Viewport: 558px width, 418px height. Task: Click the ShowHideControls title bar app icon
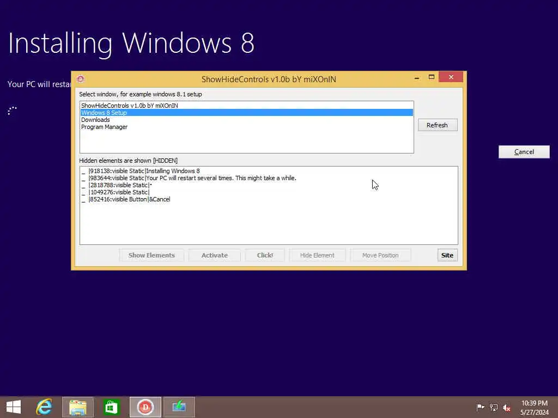81,79
